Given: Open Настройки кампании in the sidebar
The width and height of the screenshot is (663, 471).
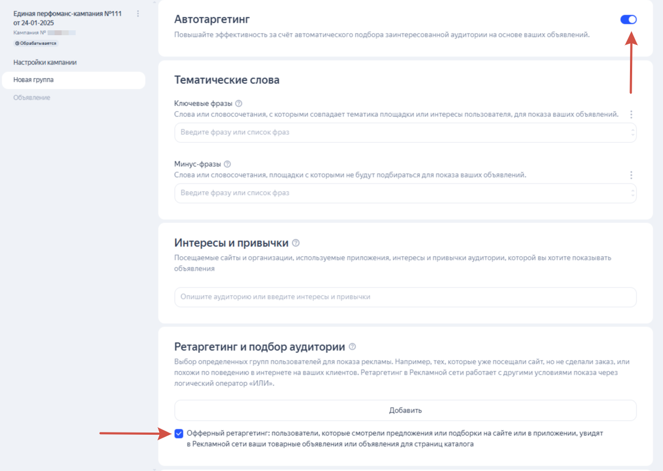Looking at the screenshot, I should pos(45,62).
